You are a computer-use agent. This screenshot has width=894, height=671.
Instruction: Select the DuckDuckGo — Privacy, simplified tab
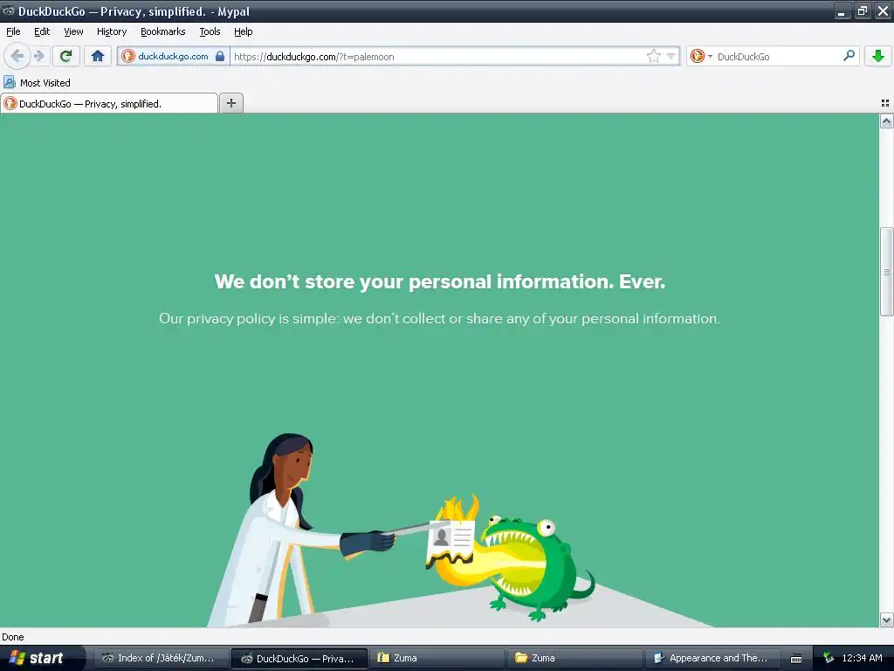pos(109,103)
